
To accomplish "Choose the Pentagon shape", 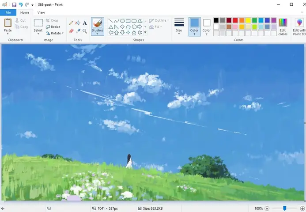I will coord(128,27).
